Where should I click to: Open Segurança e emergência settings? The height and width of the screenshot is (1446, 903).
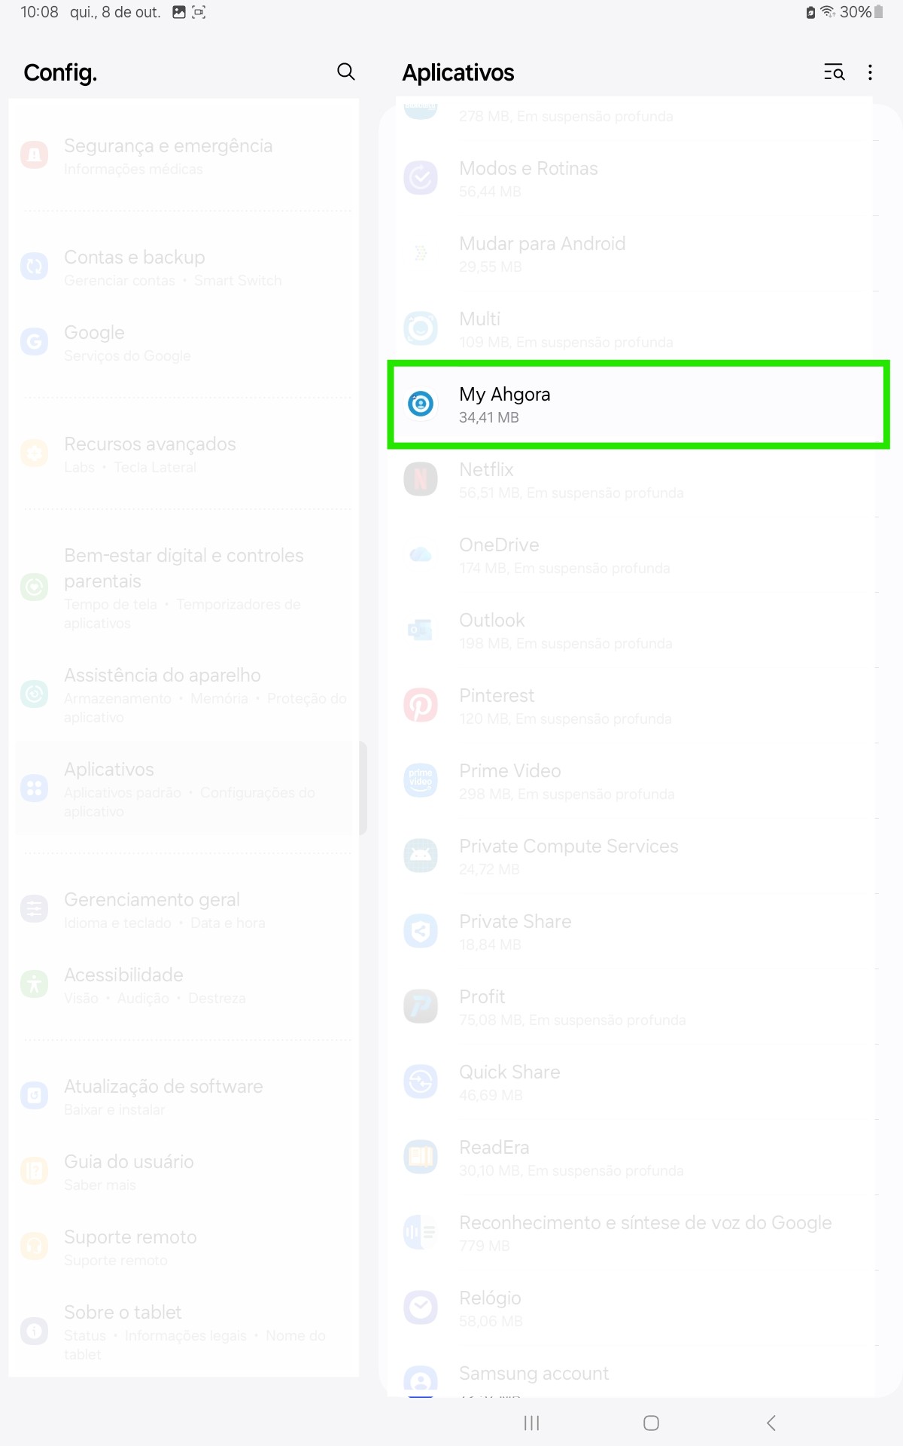coord(184,156)
